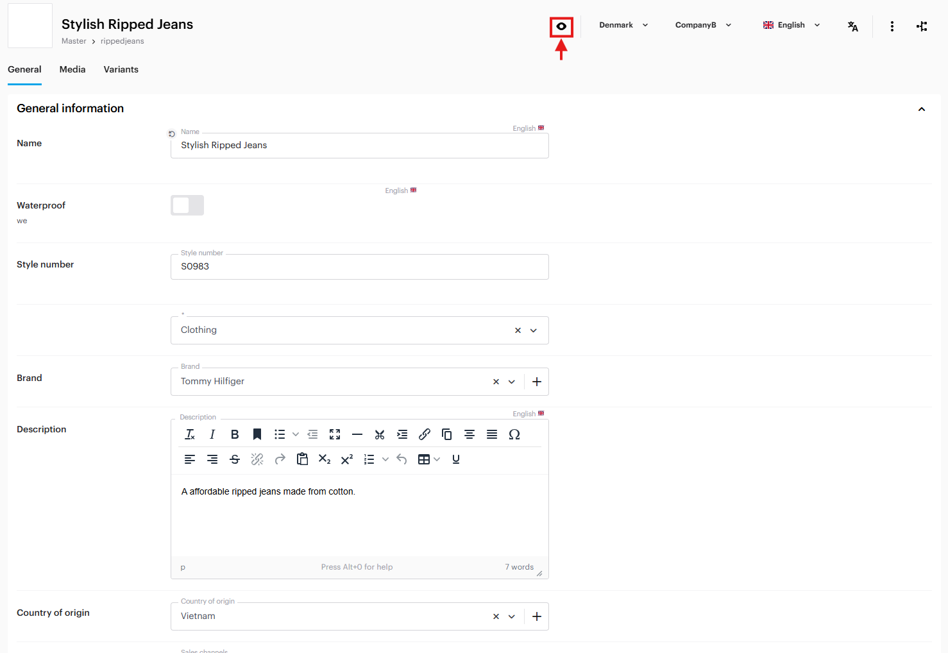The width and height of the screenshot is (948, 653).
Task: Apply italic formatting in Description editor
Action: (212, 434)
